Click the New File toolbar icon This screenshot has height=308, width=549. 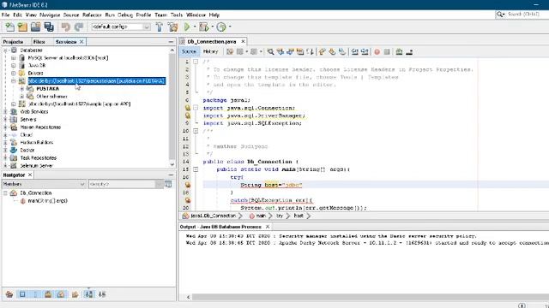(9, 27)
